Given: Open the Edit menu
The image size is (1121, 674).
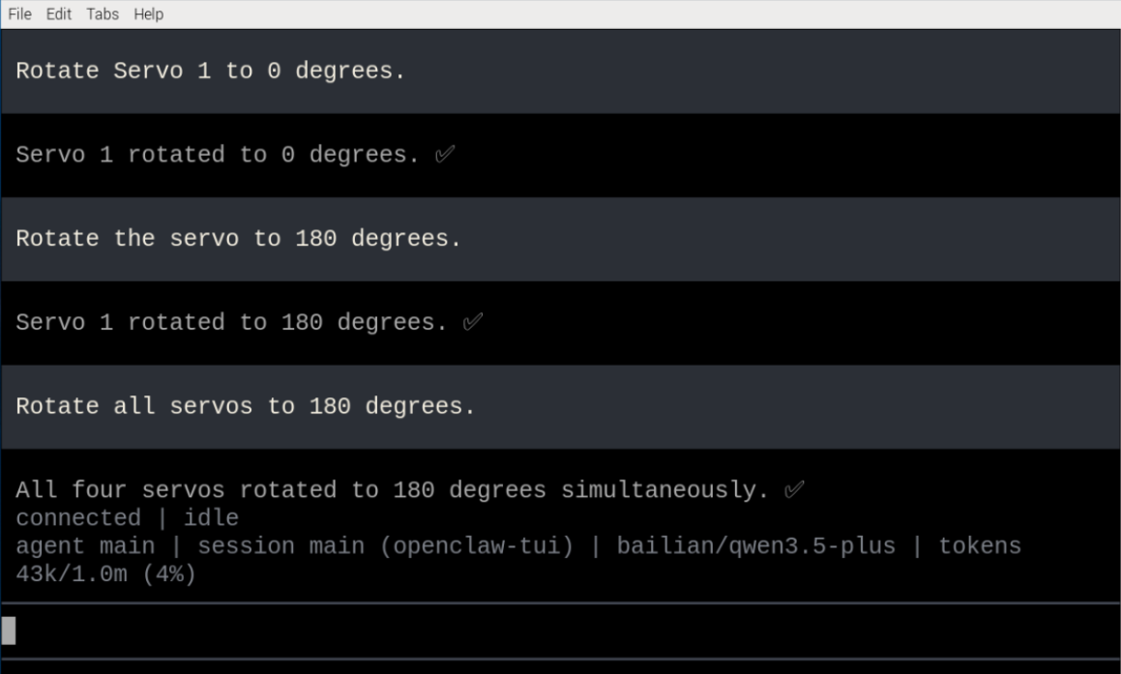Looking at the screenshot, I should pos(59,15).
